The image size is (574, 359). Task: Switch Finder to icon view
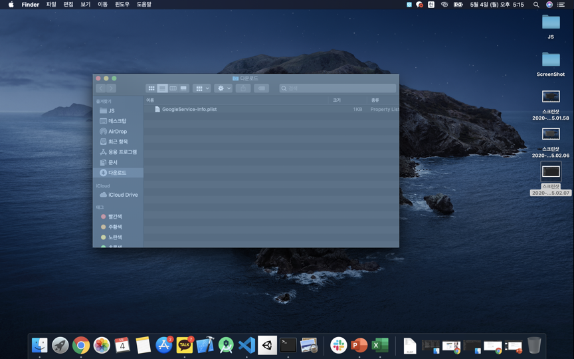coord(151,88)
